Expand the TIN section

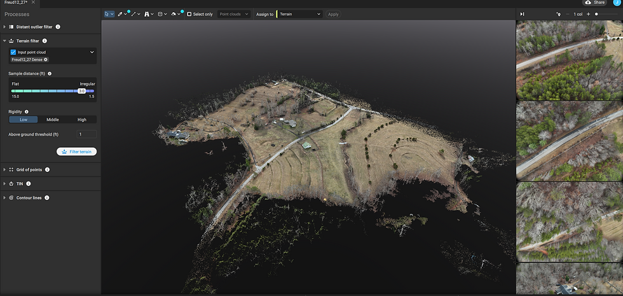coord(4,183)
